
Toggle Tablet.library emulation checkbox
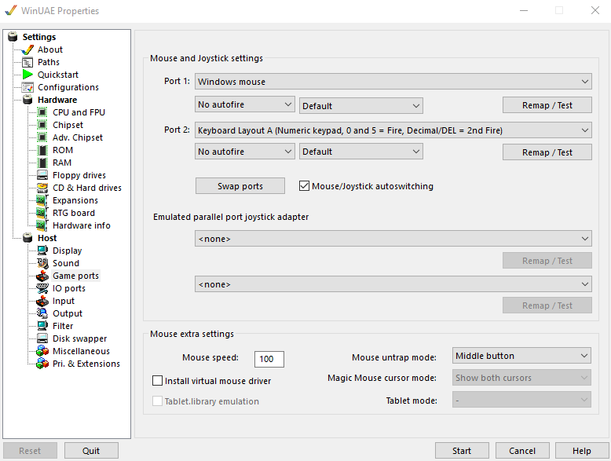[x=157, y=401]
